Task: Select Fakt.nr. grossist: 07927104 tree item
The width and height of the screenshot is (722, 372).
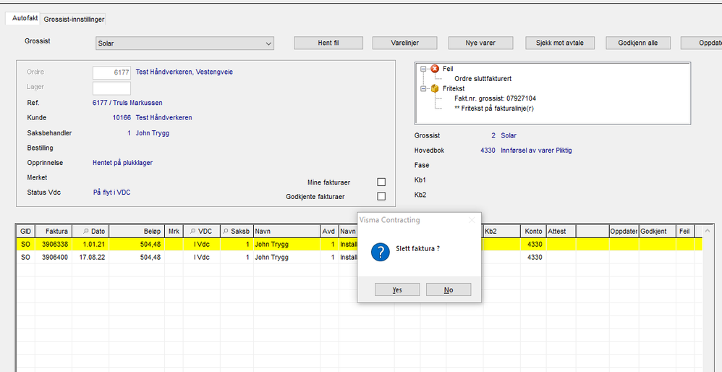Action: (495, 98)
